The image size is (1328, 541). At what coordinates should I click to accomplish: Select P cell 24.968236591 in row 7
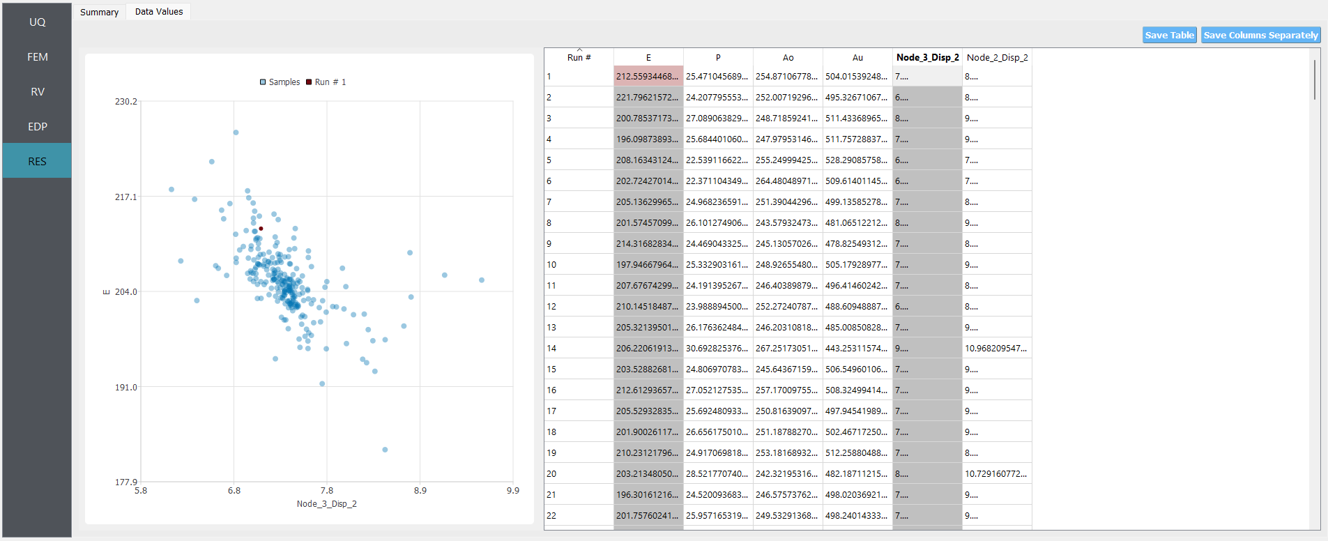coord(718,201)
